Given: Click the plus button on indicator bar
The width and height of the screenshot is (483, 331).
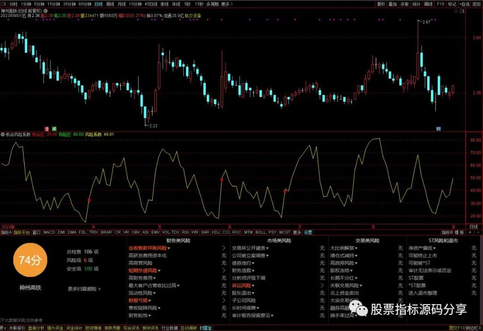Looking at the screenshot, I should coord(470,232).
